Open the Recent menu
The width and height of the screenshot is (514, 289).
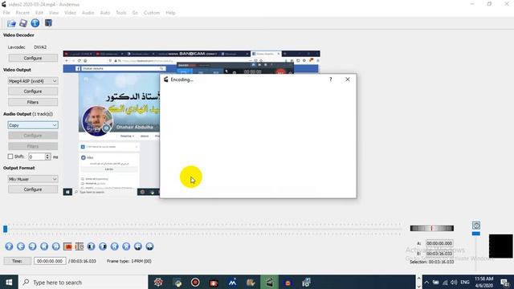point(22,13)
